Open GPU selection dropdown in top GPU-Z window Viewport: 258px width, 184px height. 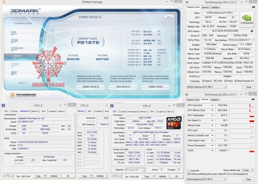(x=206, y=87)
